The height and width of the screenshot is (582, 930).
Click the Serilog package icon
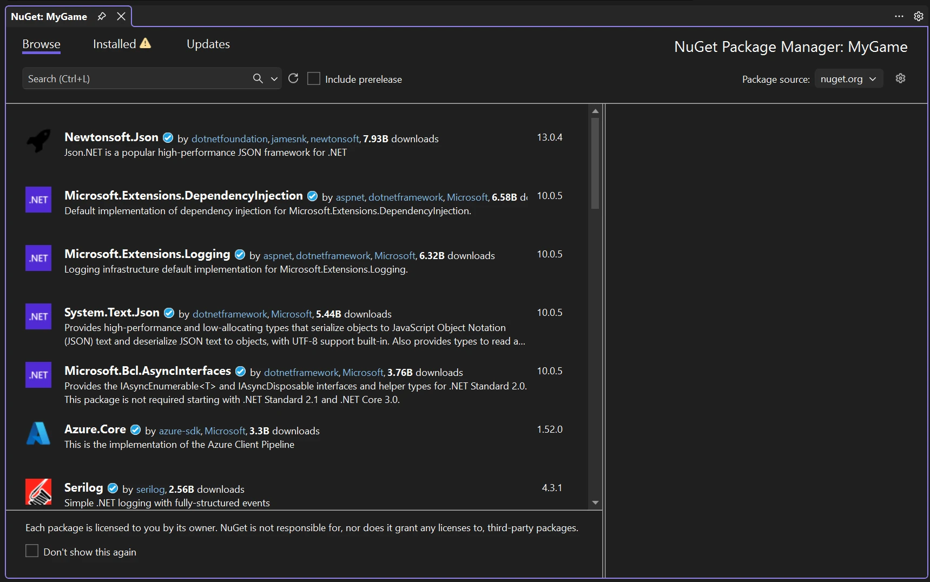click(x=38, y=492)
